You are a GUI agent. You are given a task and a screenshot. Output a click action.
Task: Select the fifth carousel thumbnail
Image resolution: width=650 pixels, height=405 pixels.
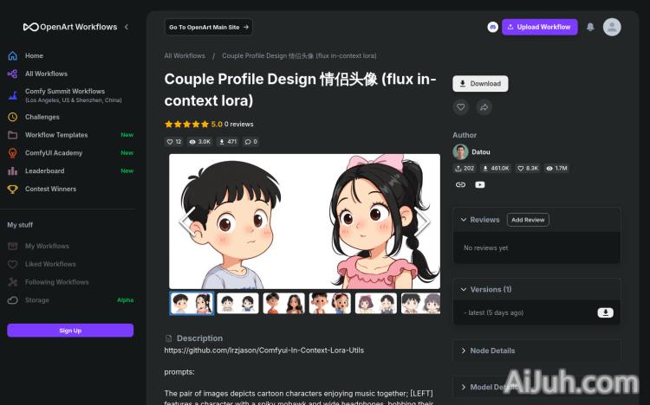point(376,303)
